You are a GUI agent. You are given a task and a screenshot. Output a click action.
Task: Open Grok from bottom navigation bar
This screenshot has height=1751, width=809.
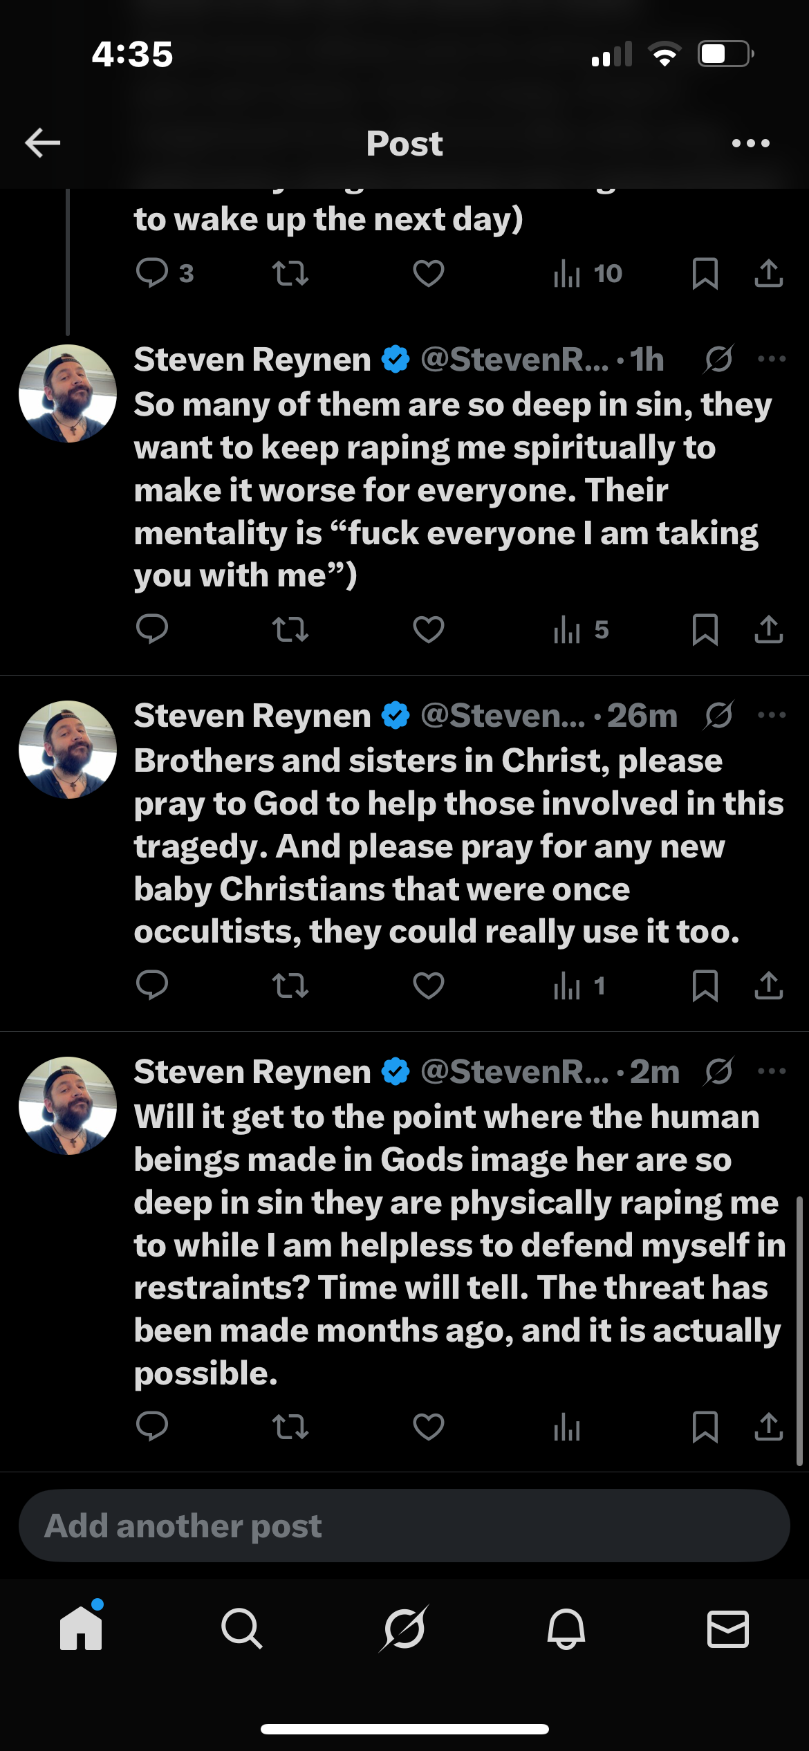click(x=404, y=1629)
